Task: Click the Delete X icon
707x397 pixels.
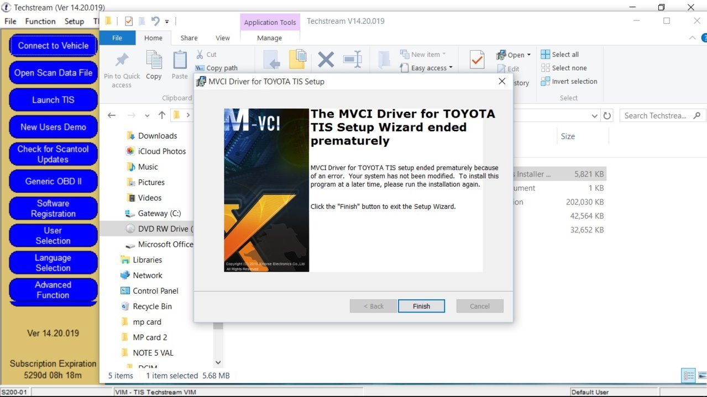Action: [x=326, y=60]
